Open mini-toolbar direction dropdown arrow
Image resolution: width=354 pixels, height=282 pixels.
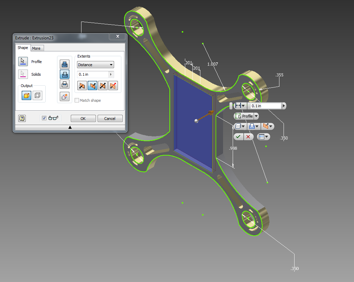tap(271, 126)
